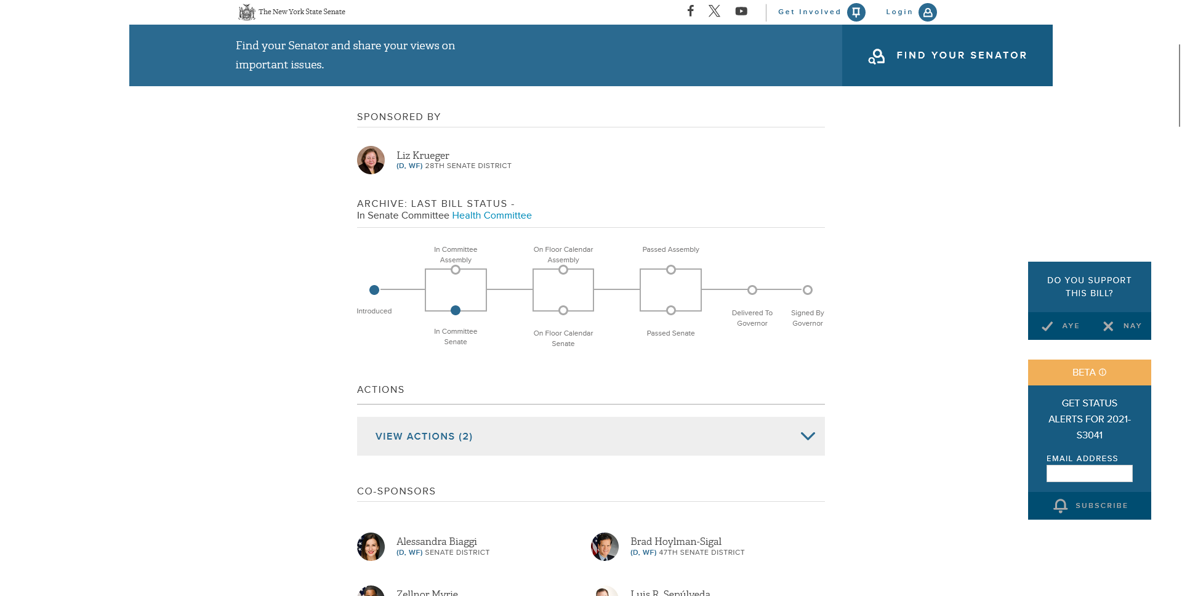Vote Nay on this bill
Image resolution: width=1182 pixels, height=596 pixels.
tap(1122, 326)
